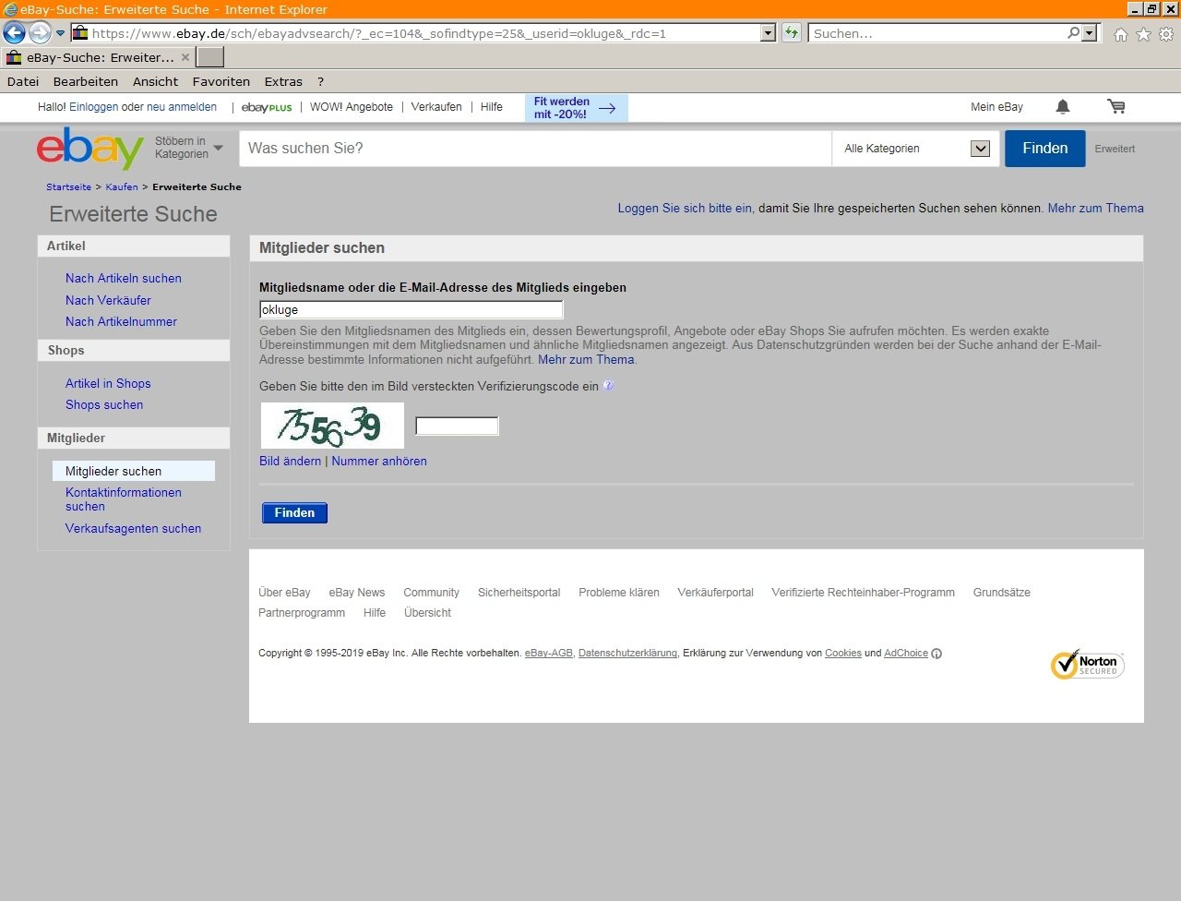Click the Startseite breadcrumb link

point(69,186)
